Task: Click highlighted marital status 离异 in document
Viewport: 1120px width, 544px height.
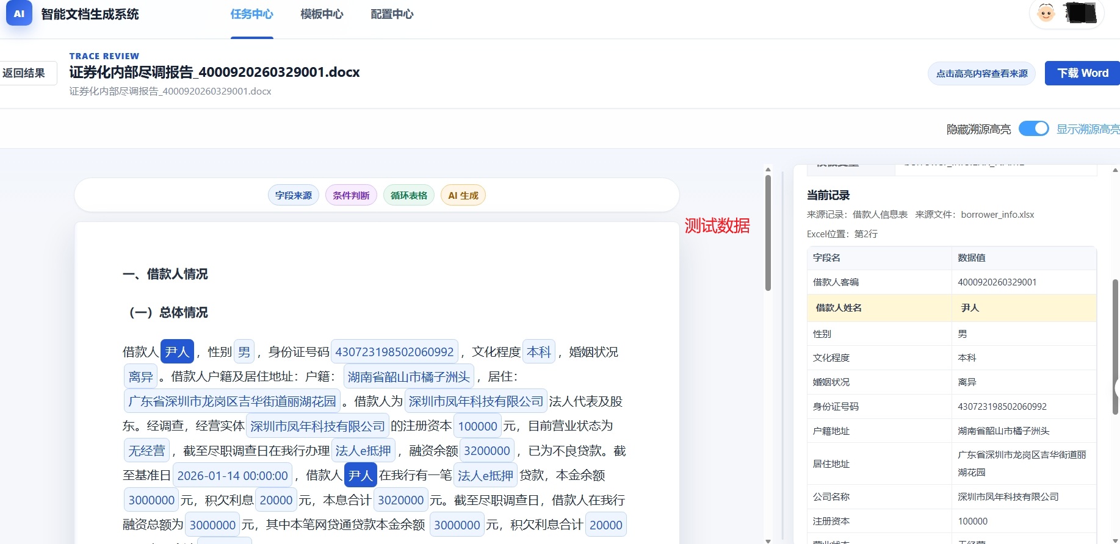Action: pyautogui.click(x=140, y=376)
